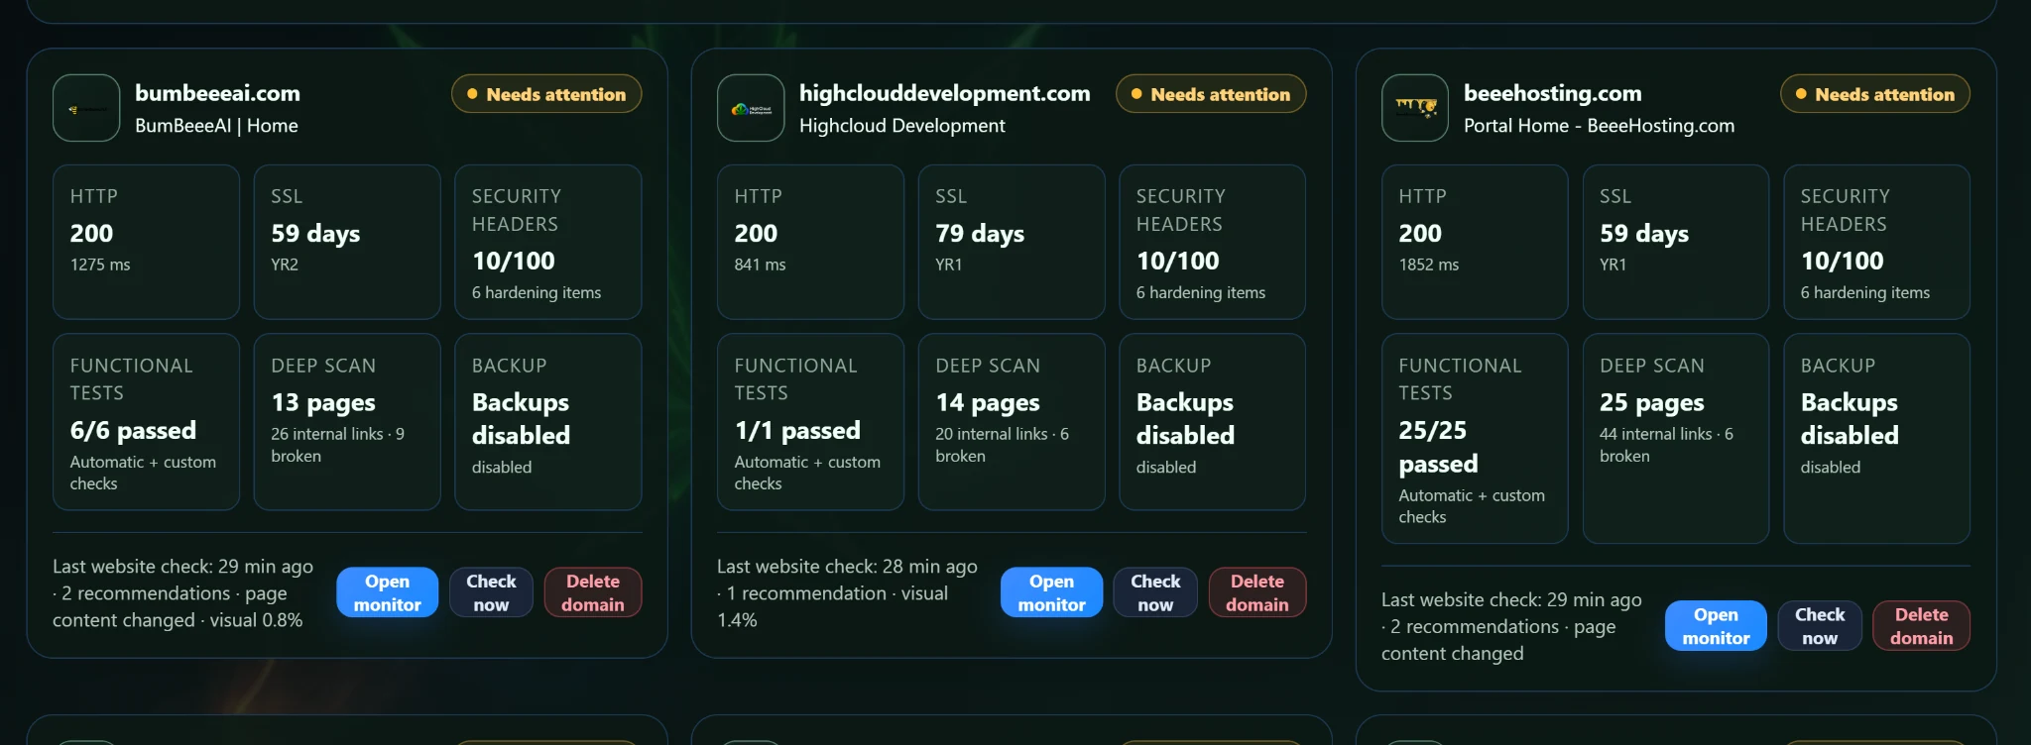
Task: Delete domain bumbeeeai.com
Action: click(593, 592)
